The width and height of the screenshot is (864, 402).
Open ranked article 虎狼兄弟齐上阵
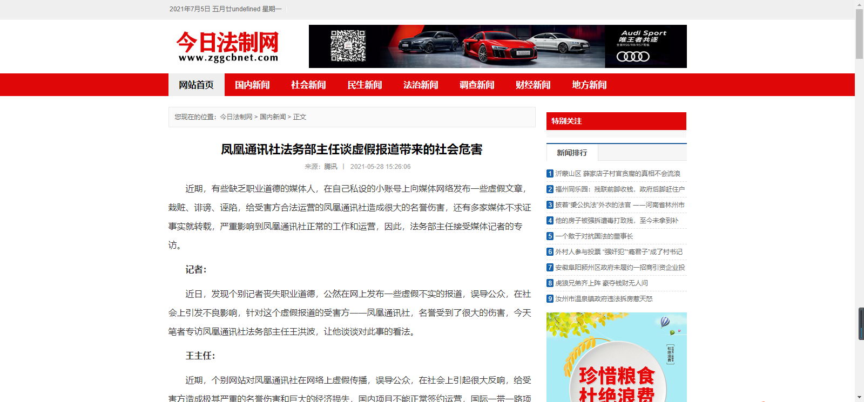pyautogui.click(x=602, y=283)
